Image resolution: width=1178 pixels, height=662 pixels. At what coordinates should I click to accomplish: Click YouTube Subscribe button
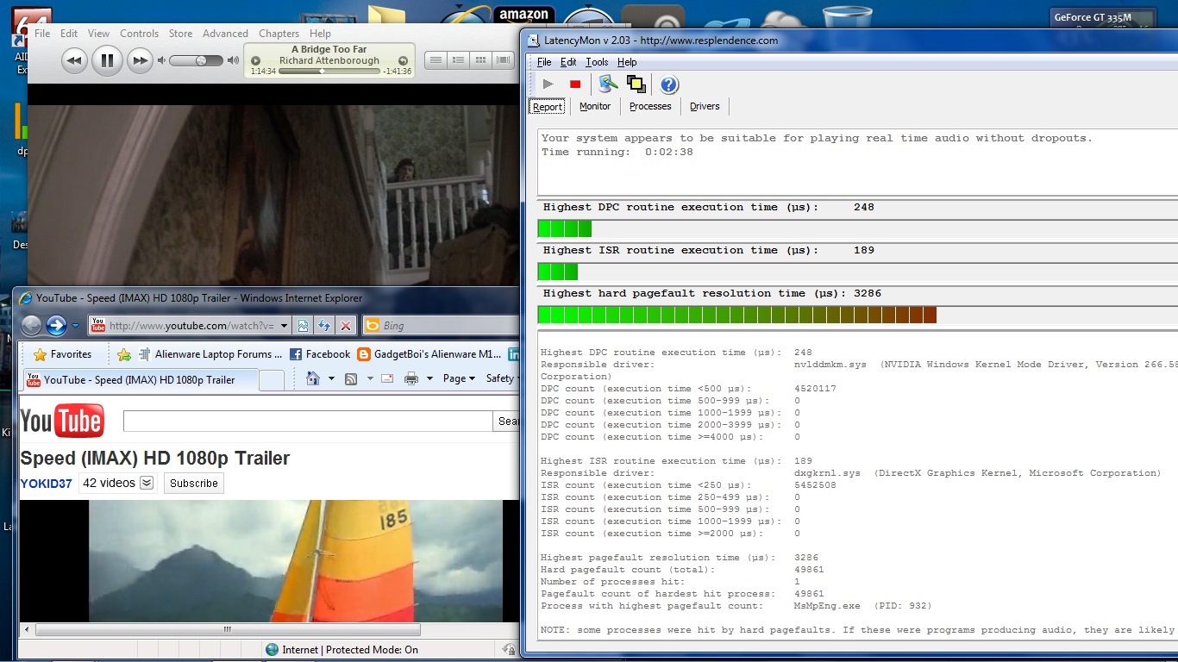pos(194,484)
